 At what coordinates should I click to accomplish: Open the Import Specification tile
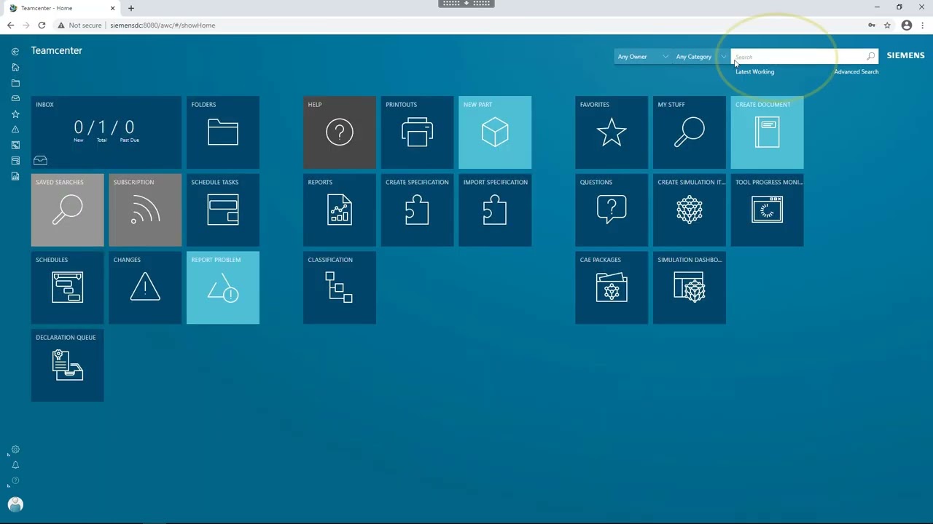[x=495, y=210]
